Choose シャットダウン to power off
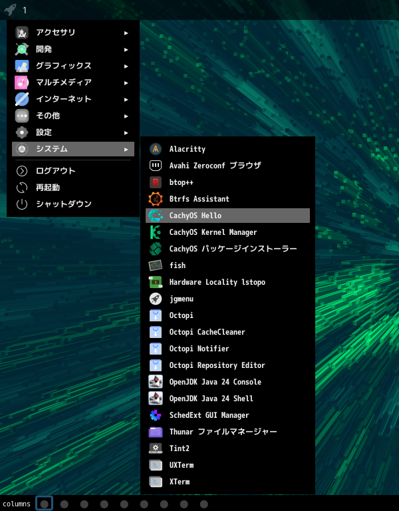 click(73, 204)
